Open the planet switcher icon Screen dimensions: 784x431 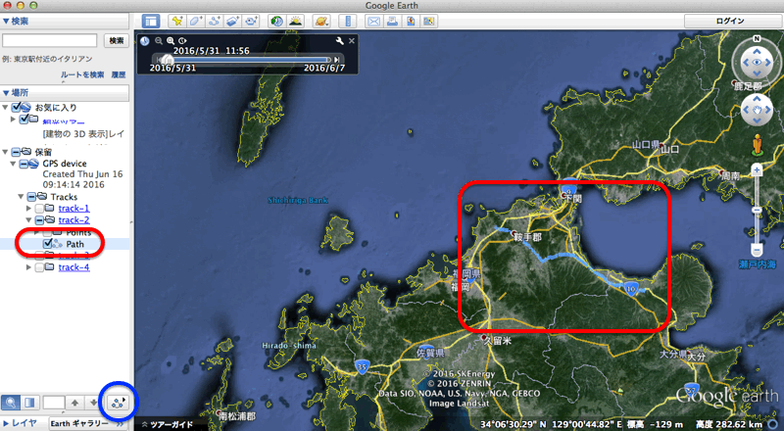coord(320,21)
